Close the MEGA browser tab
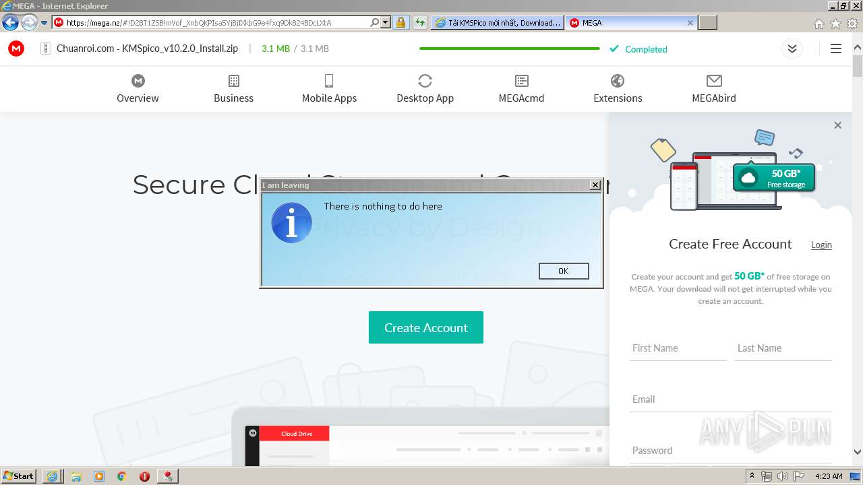This screenshot has height=485, width=863. [690, 22]
